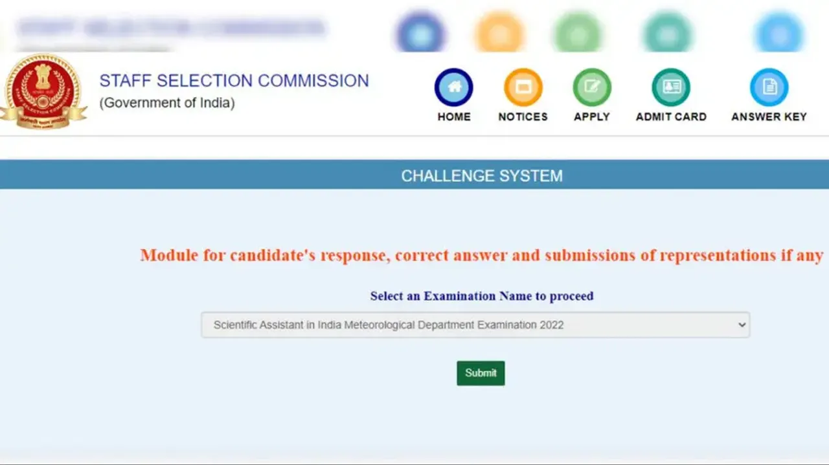Go to the HOME text label

pyautogui.click(x=454, y=117)
